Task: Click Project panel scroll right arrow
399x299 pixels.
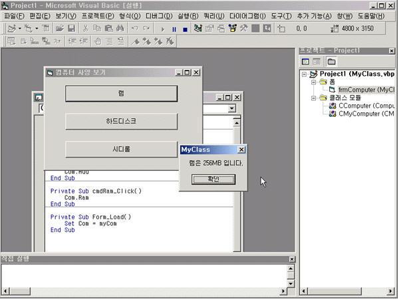Action: (x=391, y=291)
